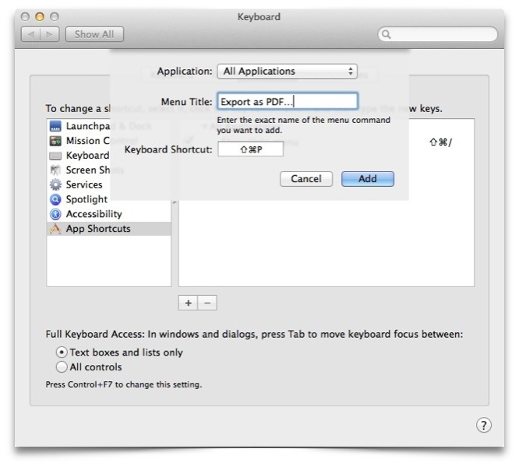Click the App Shortcuts icon
Viewport: 519px width, 463px height.
tap(55, 229)
